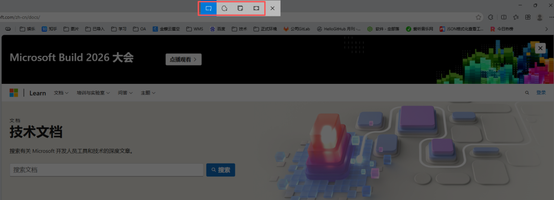This screenshot has height=200, width=554.
Task: Open the site search magnifier icon
Action: pyautogui.click(x=527, y=93)
